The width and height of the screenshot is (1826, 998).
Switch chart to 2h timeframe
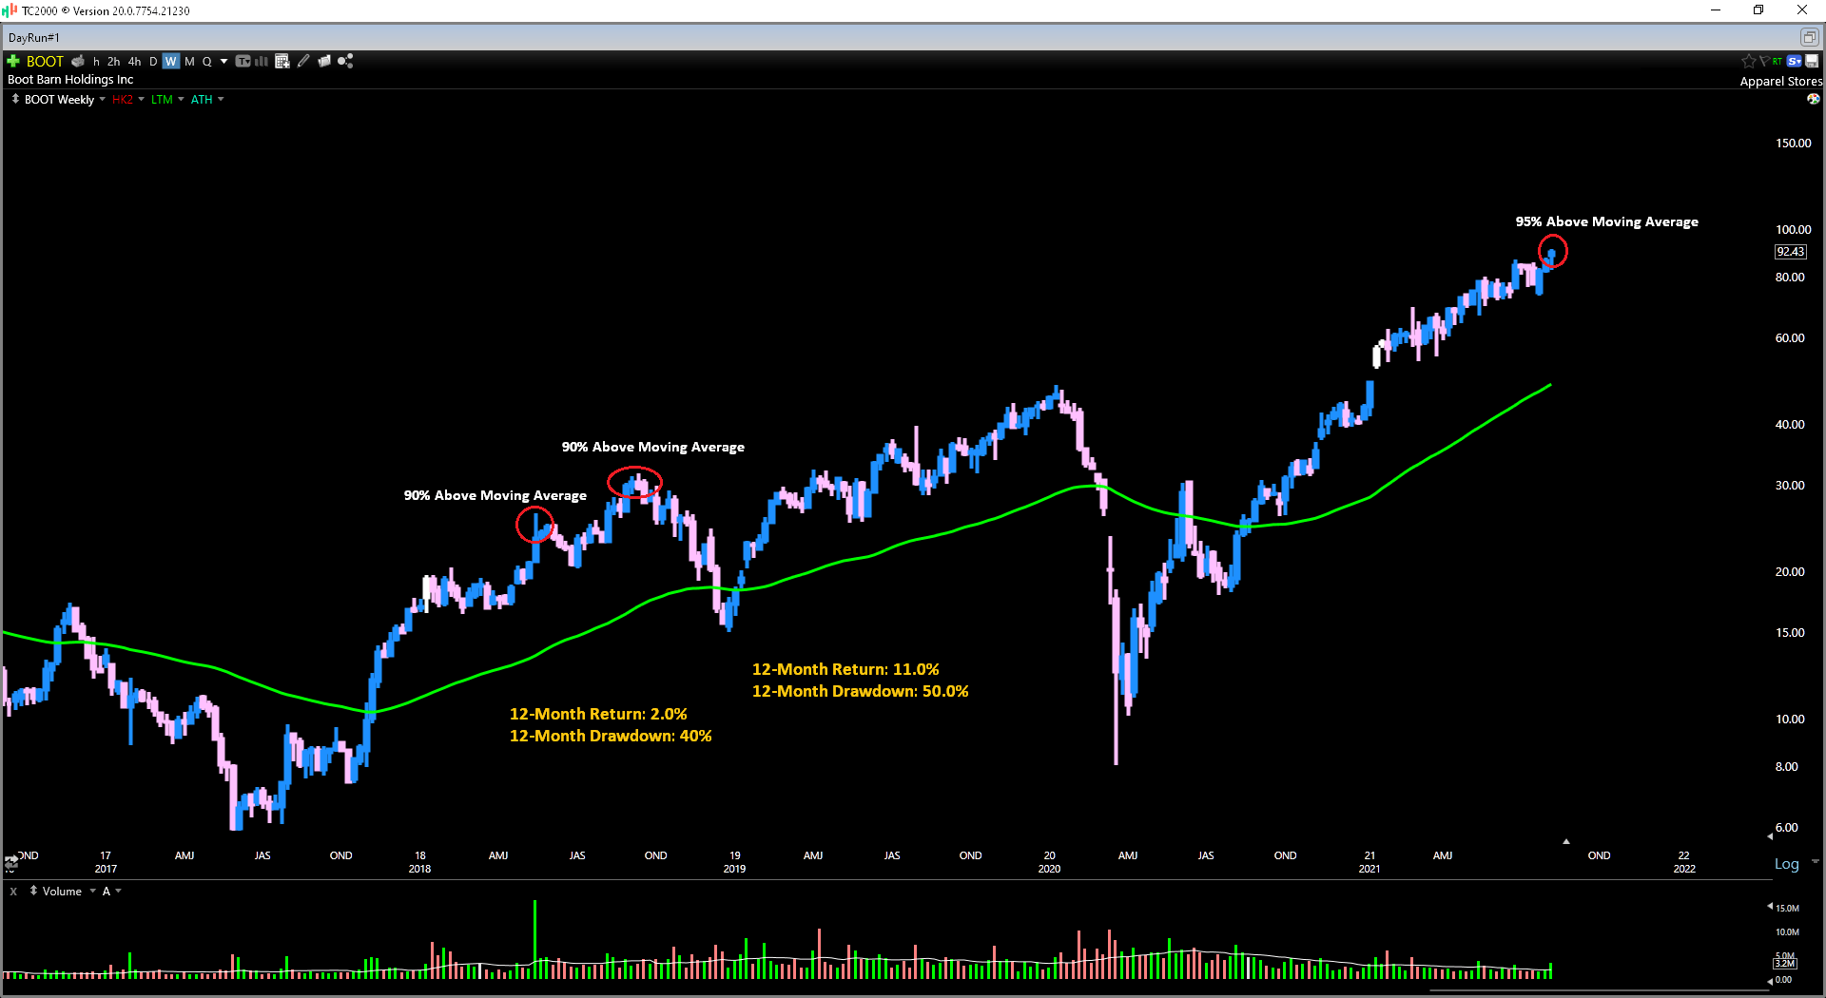[114, 61]
